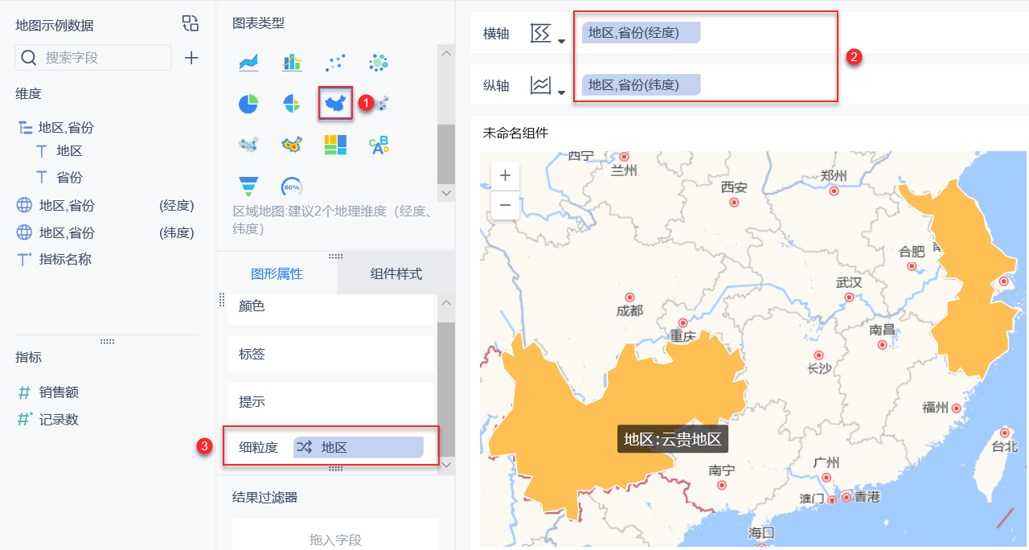Click the attribute panel scroll down arrow

point(446,465)
